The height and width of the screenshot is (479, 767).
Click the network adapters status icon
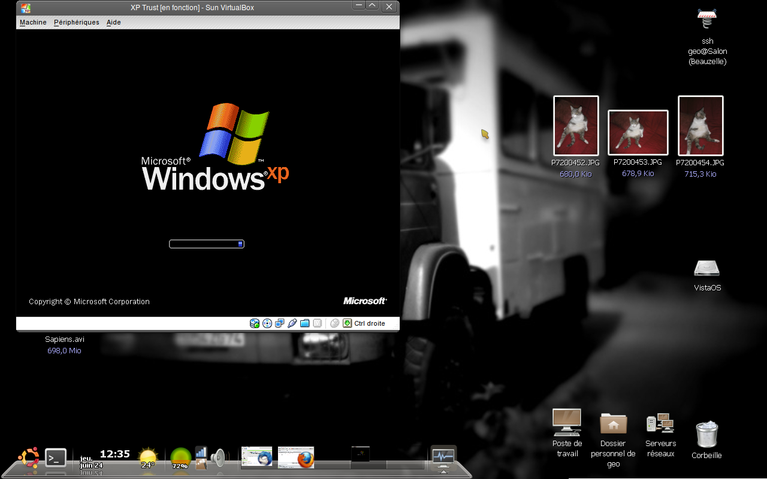280,323
